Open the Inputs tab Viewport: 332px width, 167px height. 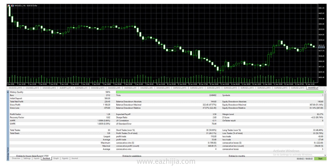pyautogui.click(x=37, y=159)
